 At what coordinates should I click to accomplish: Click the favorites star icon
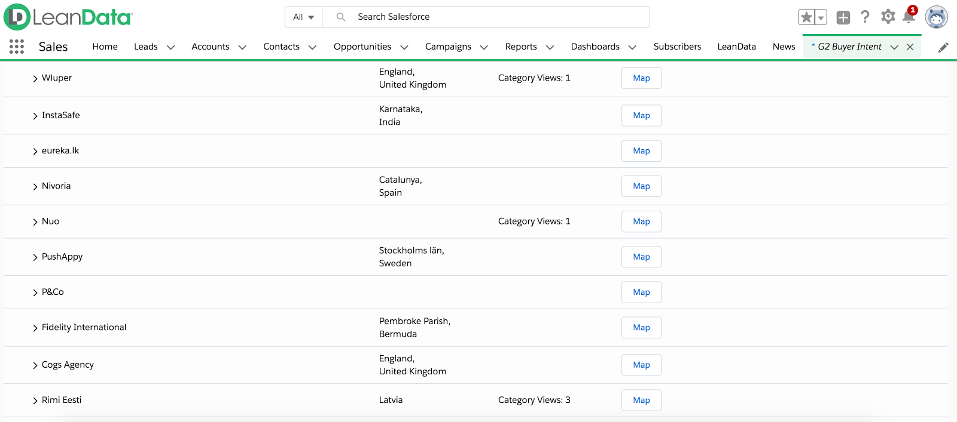(806, 17)
